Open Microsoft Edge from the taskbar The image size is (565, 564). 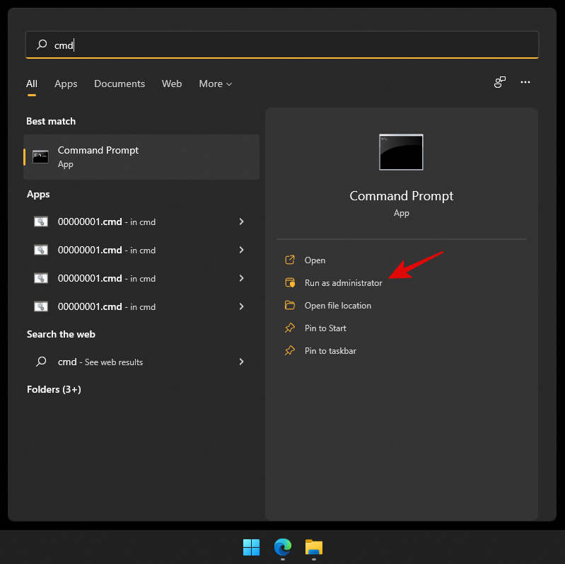(x=282, y=547)
